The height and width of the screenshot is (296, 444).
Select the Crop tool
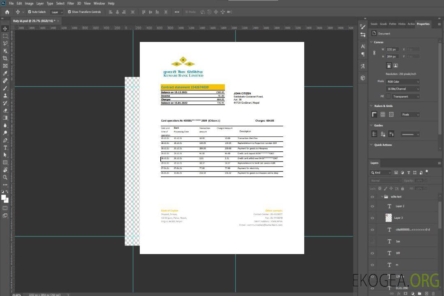point(5,58)
